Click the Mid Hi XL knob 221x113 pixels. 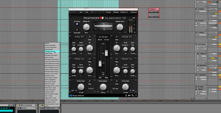90,48
